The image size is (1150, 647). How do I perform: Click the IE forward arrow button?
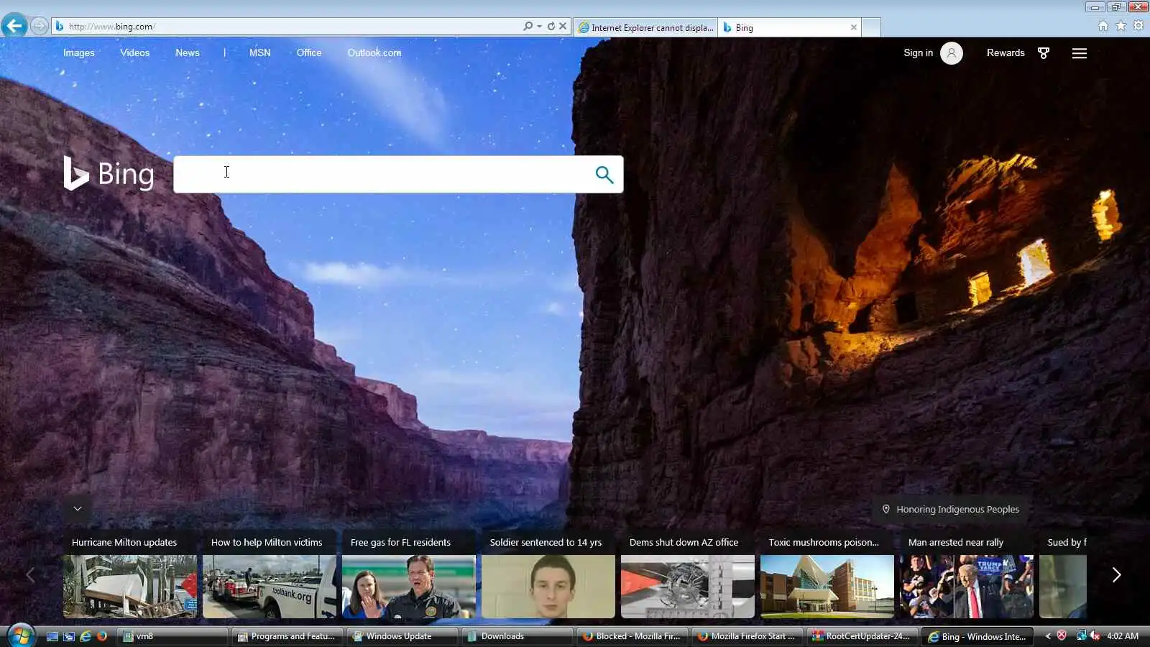pos(40,27)
